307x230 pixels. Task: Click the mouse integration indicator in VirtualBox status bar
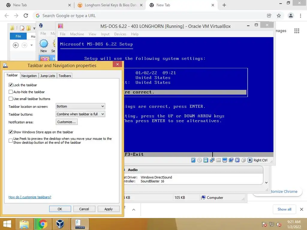243,160
